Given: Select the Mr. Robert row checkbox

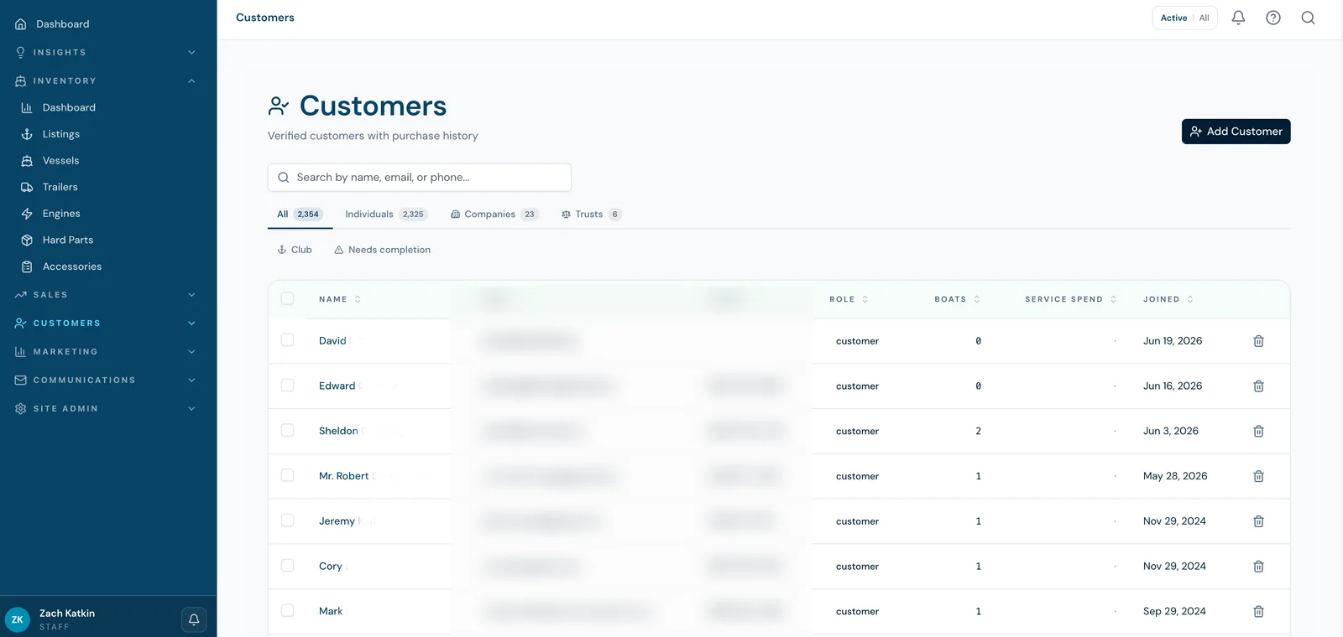Looking at the screenshot, I should [x=287, y=475].
